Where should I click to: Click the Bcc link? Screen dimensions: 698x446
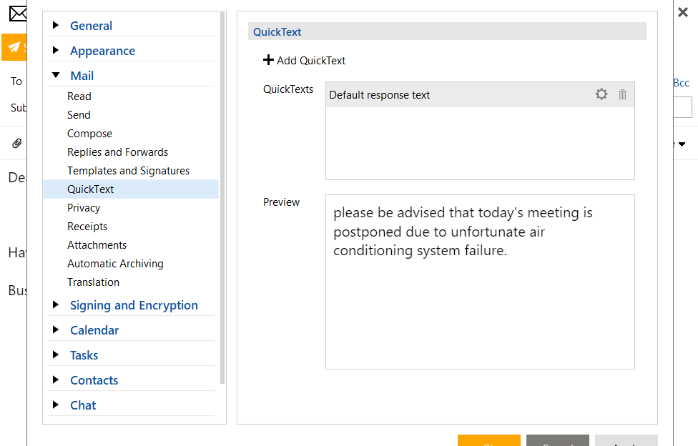[681, 83]
